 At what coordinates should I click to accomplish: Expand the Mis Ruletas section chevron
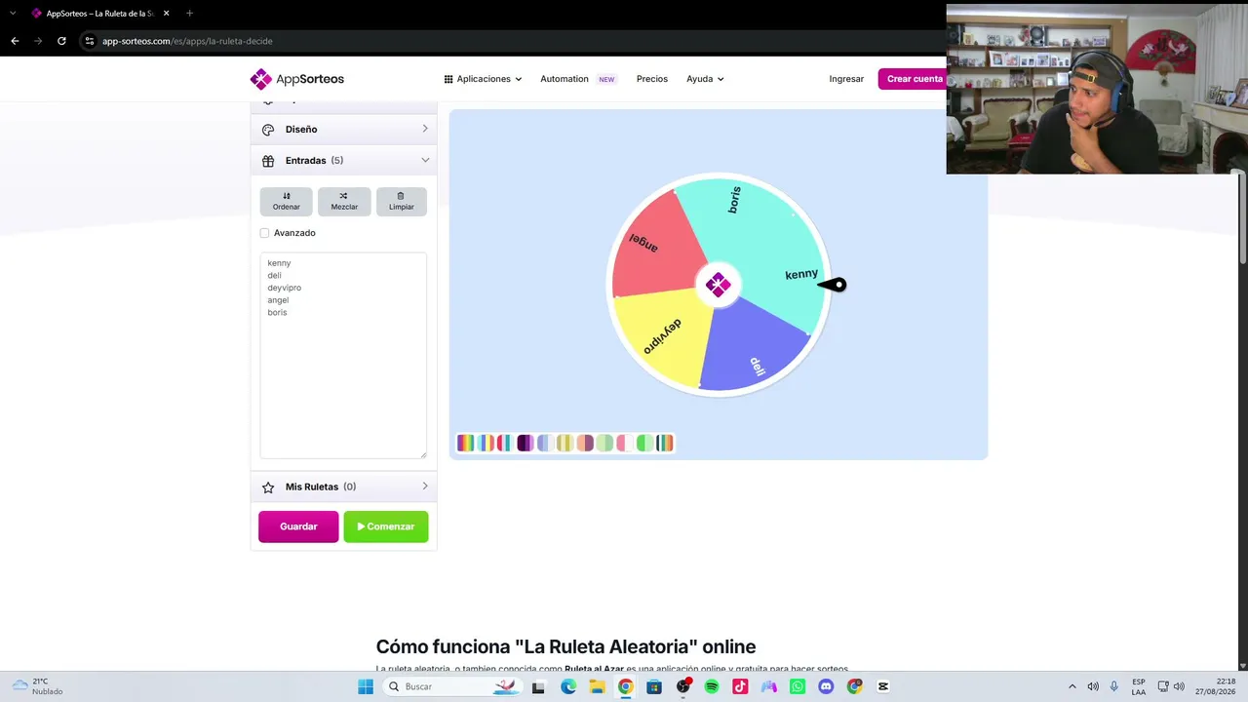pos(425,487)
